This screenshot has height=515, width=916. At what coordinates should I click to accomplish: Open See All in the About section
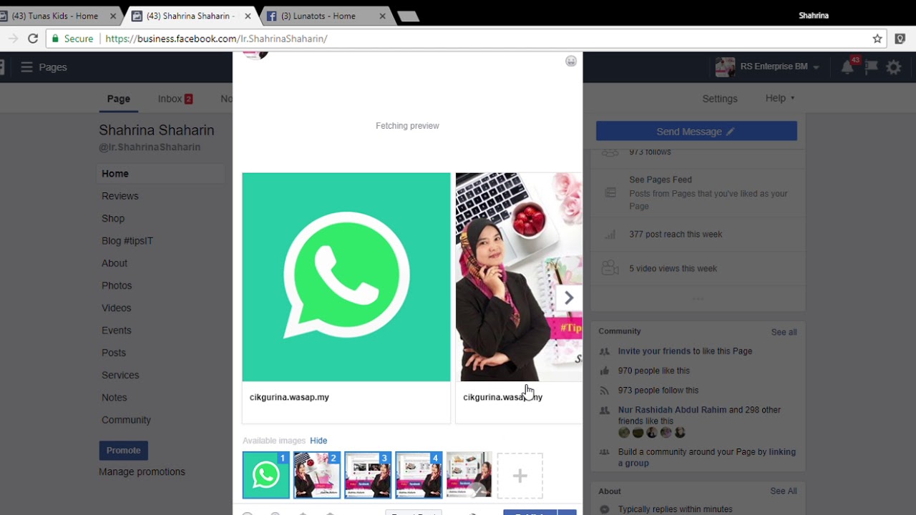tap(784, 491)
